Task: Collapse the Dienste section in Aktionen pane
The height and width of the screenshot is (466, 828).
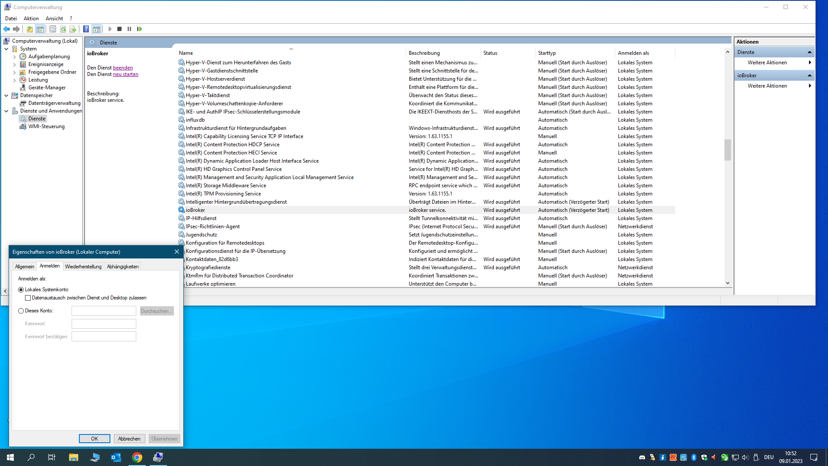Action: [x=809, y=52]
